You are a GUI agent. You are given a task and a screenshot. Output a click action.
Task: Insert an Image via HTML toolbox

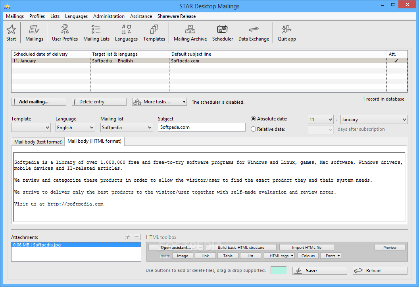183,256
